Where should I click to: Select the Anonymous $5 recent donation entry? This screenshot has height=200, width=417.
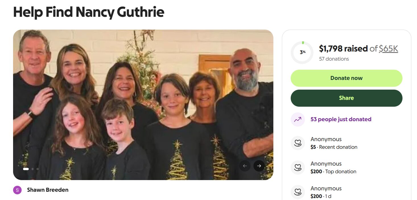334,143
